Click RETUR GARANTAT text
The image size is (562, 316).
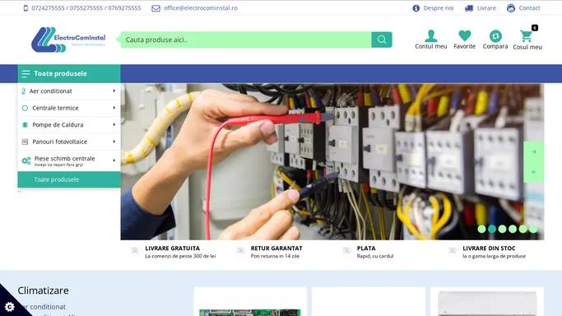point(276,248)
